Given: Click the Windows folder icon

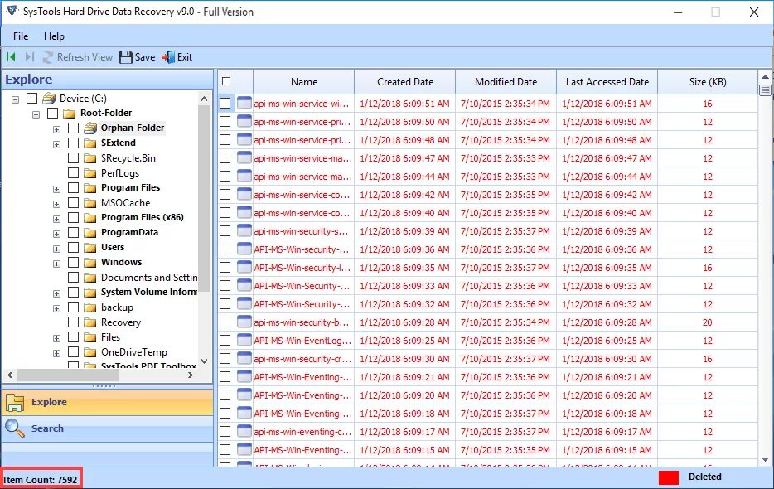Looking at the screenshot, I should [89, 262].
